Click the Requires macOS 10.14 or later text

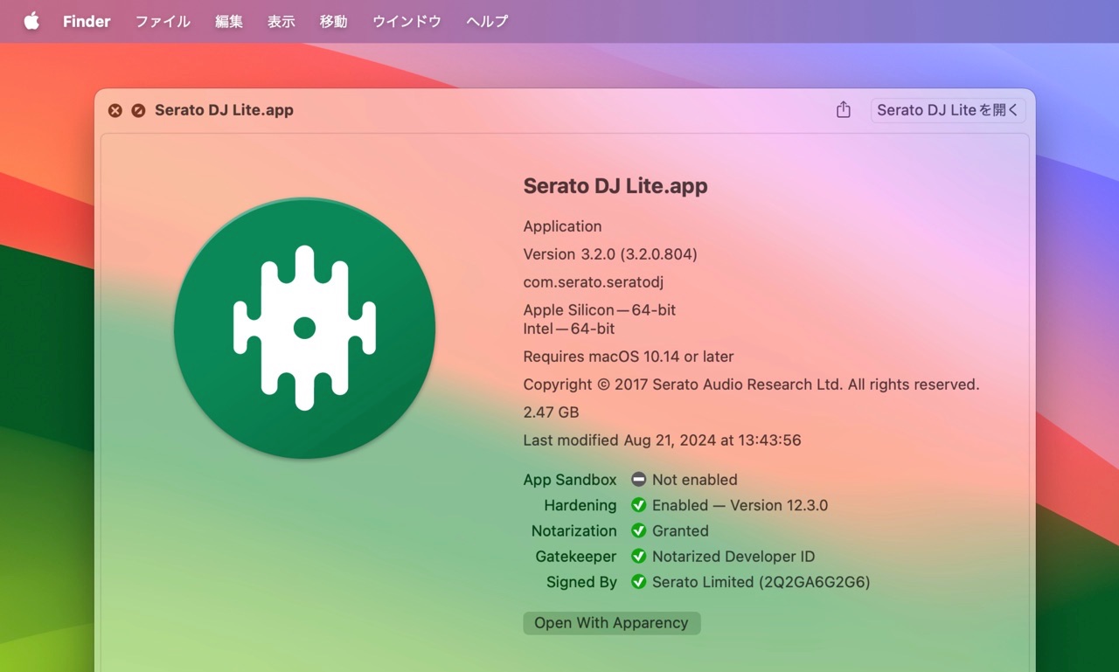click(x=629, y=357)
